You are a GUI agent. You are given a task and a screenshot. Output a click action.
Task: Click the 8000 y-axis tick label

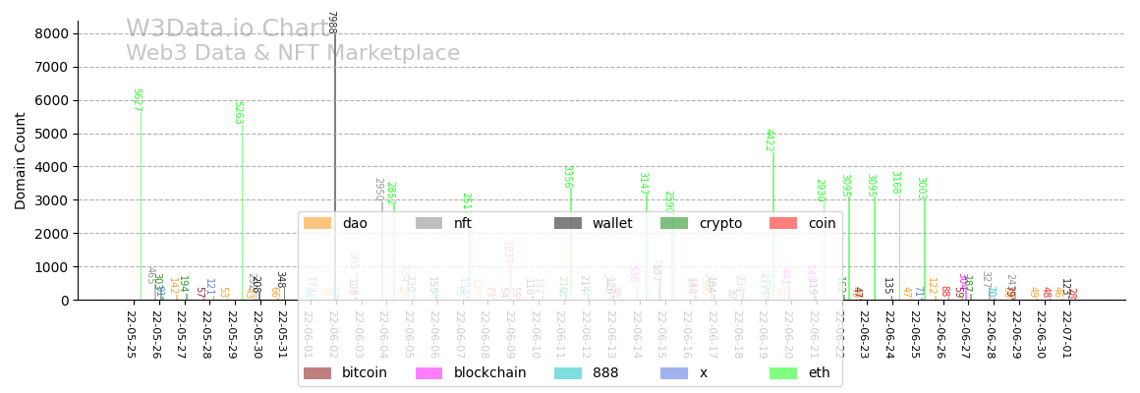pyautogui.click(x=51, y=33)
